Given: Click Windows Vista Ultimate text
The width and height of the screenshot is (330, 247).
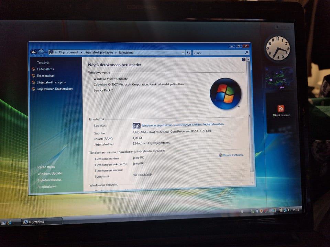Looking at the screenshot, I should (110, 79).
